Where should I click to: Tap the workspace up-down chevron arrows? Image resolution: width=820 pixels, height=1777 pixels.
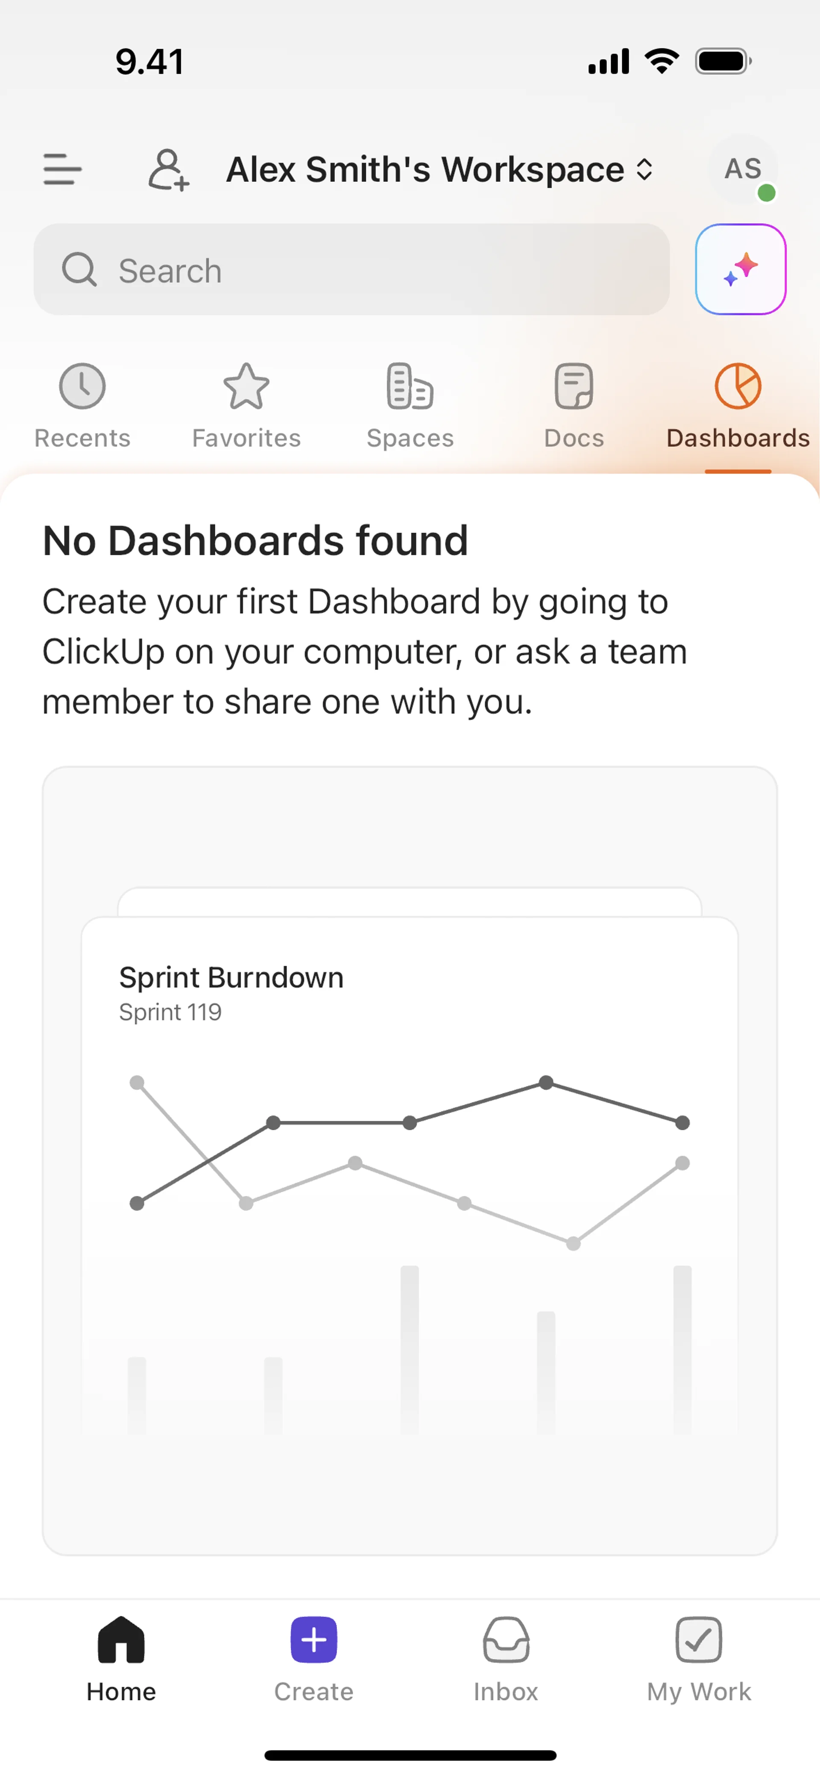[x=644, y=170]
